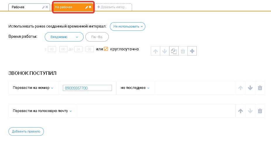The image size is (271, 141).
Task: Open the Перевести на номер action dropdown
Action: click(x=33, y=88)
